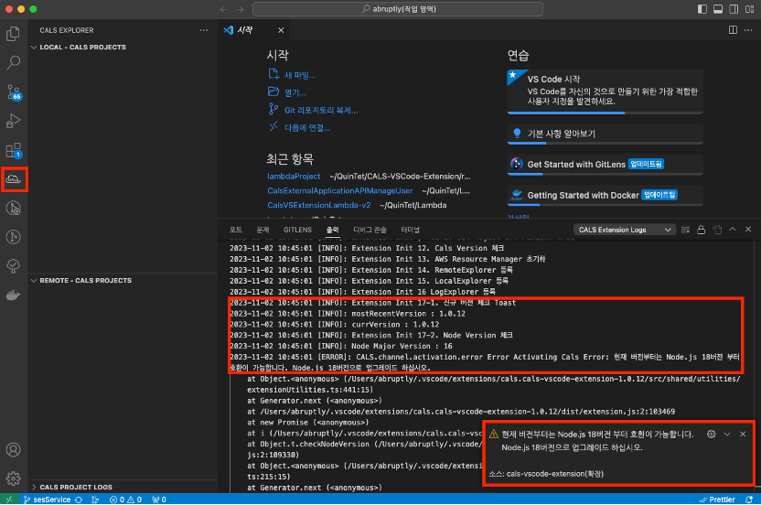Open the Docker whale view in activity bar
The image size is (761, 505).
13,295
